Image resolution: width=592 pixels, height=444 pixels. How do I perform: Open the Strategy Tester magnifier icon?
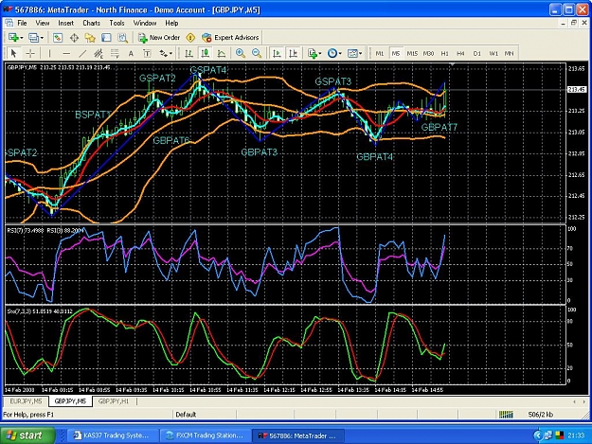(x=122, y=37)
